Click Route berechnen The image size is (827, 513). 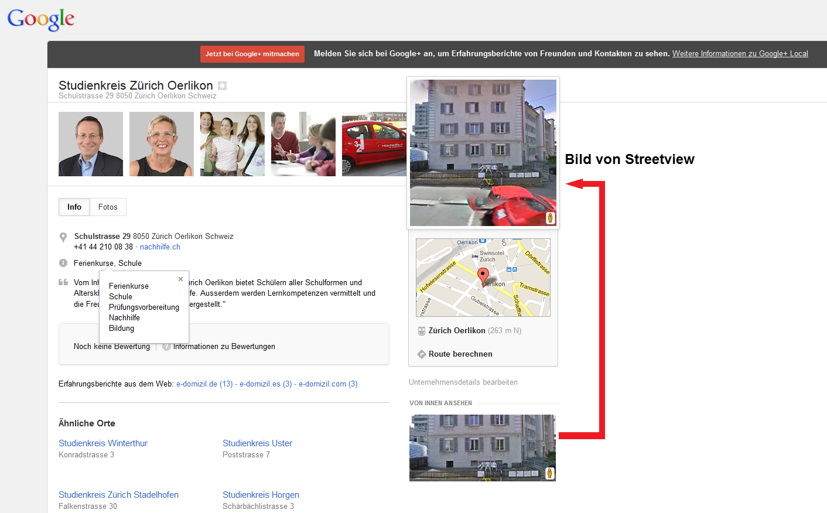coord(460,354)
